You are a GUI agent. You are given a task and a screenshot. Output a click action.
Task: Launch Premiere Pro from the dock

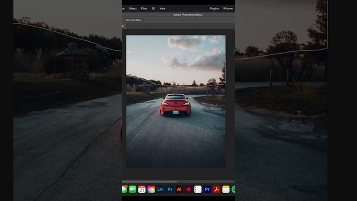[x=207, y=189]
